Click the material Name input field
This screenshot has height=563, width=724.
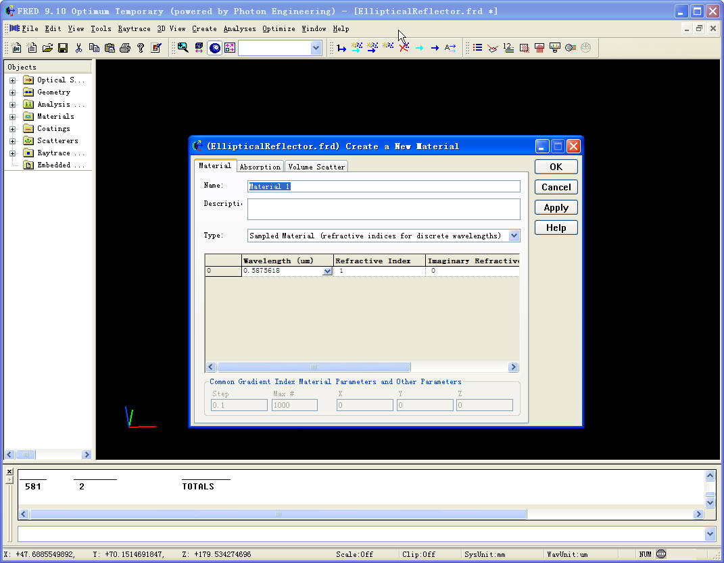pos(384,186)
